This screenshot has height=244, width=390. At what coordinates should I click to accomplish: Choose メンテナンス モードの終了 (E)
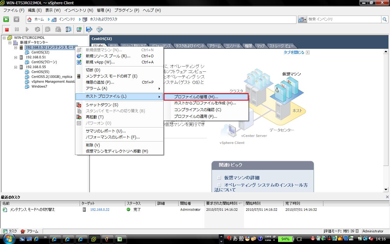[119, 76]
